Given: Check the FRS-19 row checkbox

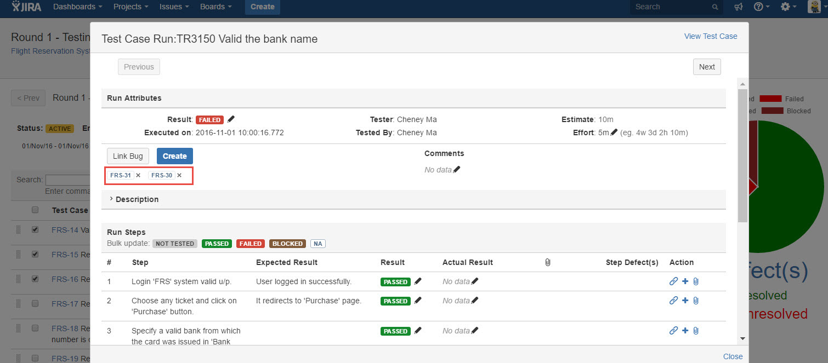Looking at the screenshot, I should pyautogui.click(x=35, y=358).
